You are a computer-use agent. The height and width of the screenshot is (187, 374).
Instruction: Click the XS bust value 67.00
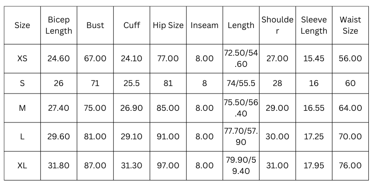click(x=95, y=58)
